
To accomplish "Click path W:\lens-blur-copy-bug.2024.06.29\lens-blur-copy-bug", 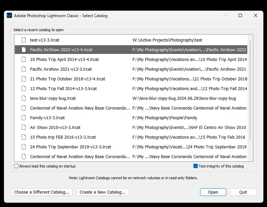I will coord(184,98).
